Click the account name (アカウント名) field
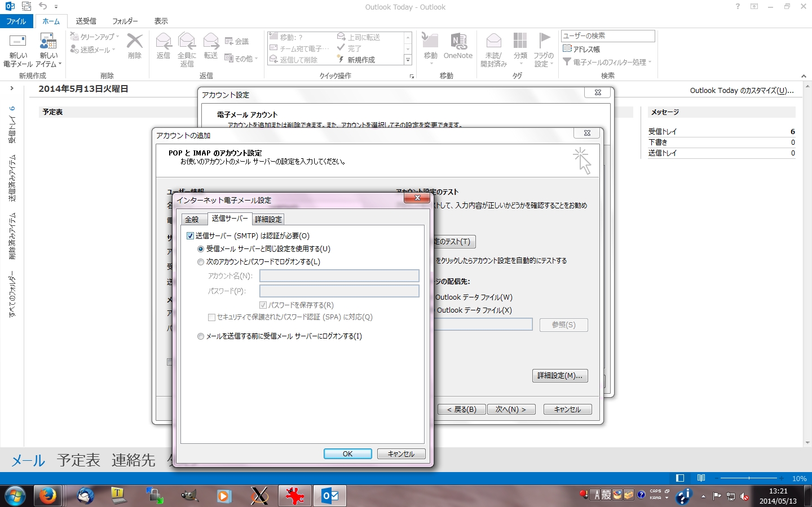This screenshot has width=812, height=507. [339, 275]
